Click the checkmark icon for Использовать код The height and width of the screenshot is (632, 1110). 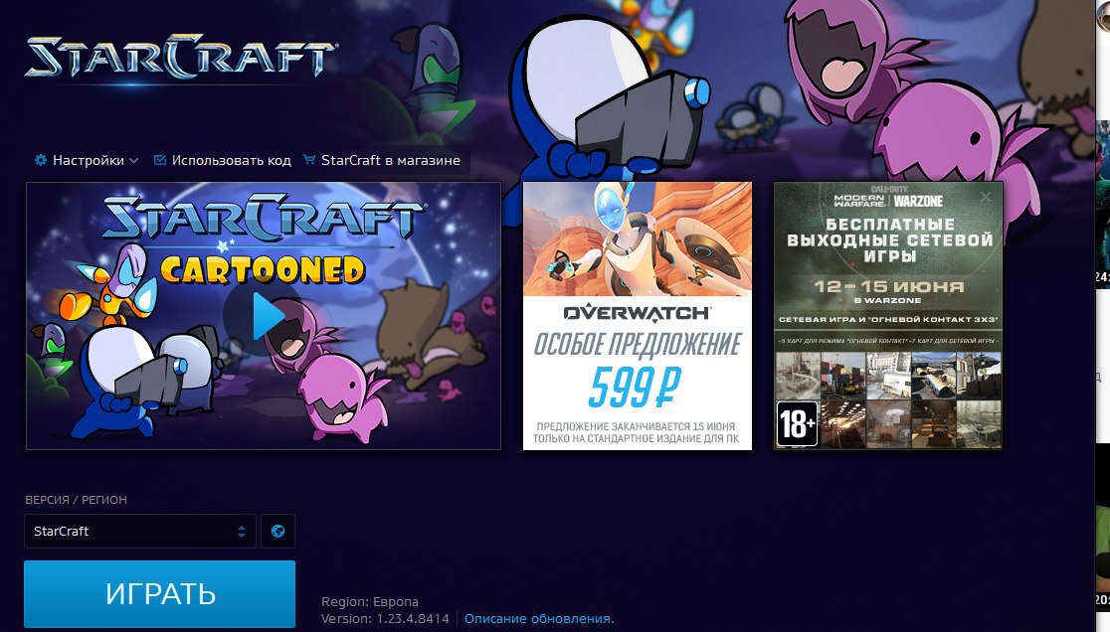[160, 160]
